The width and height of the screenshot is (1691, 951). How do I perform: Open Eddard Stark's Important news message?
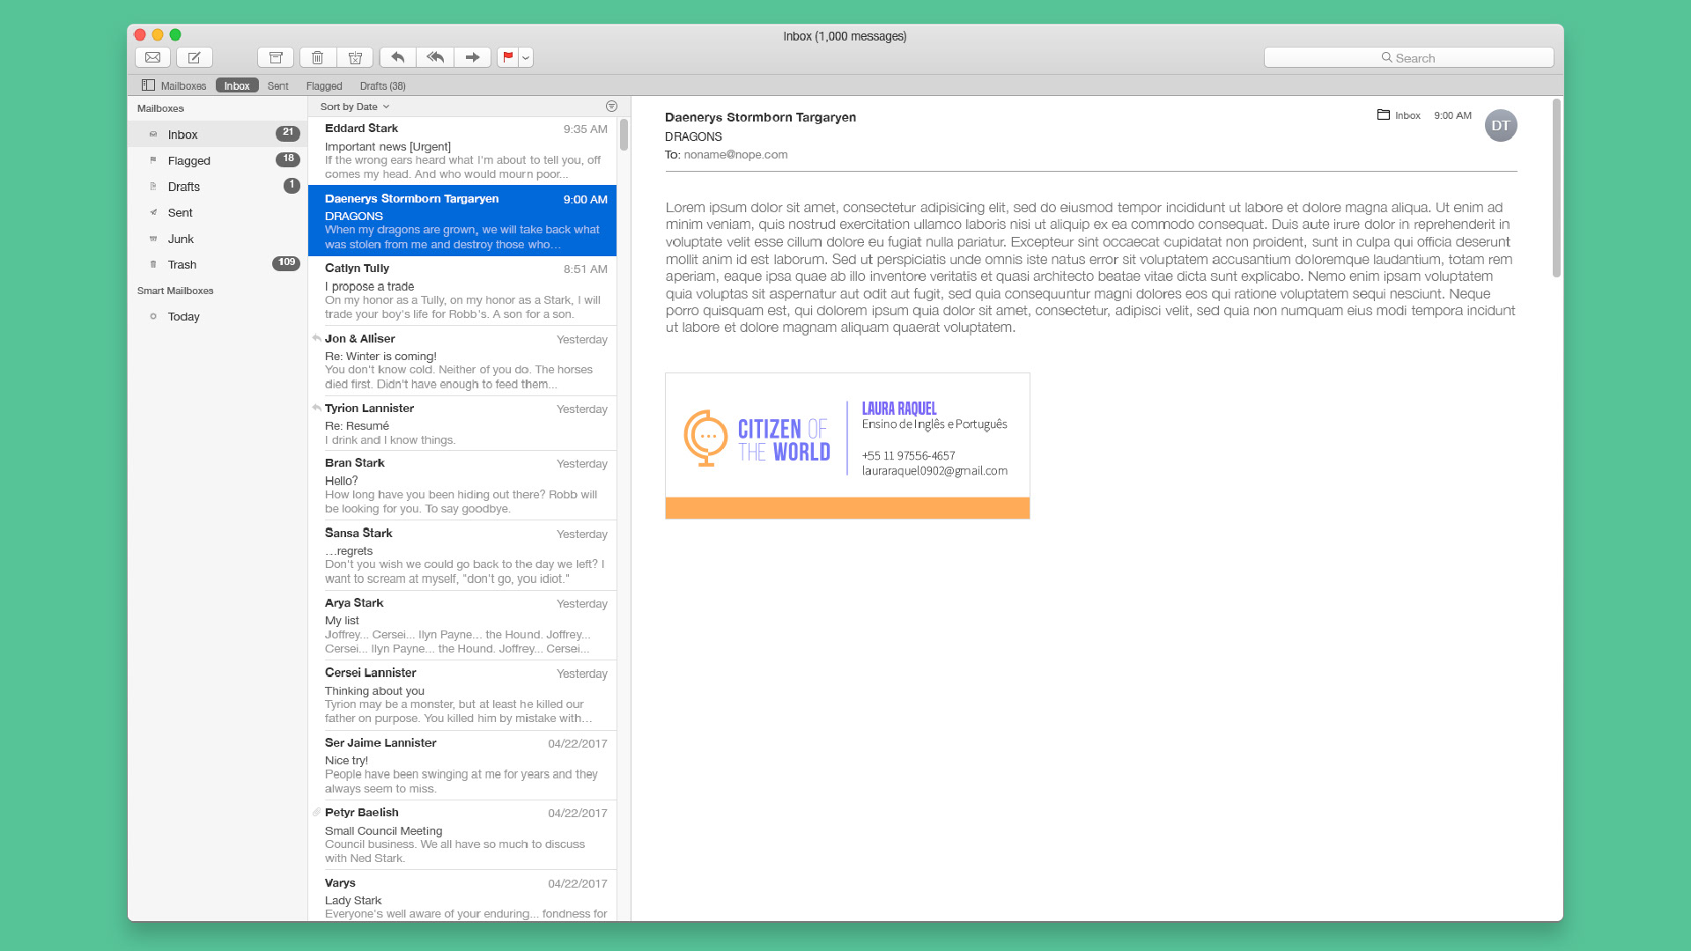(x=462, y=151)
